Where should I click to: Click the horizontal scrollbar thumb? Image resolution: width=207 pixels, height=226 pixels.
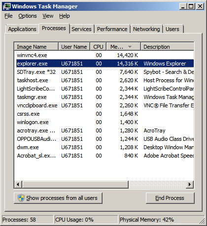pos(75,185)
